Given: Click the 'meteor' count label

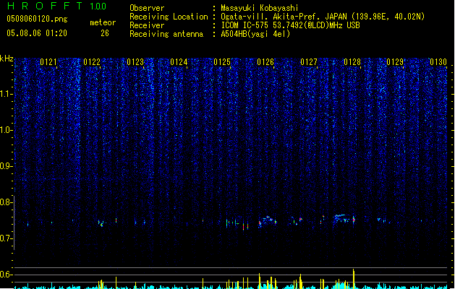Looking at the screenshot, I should [x=103, y=22].
